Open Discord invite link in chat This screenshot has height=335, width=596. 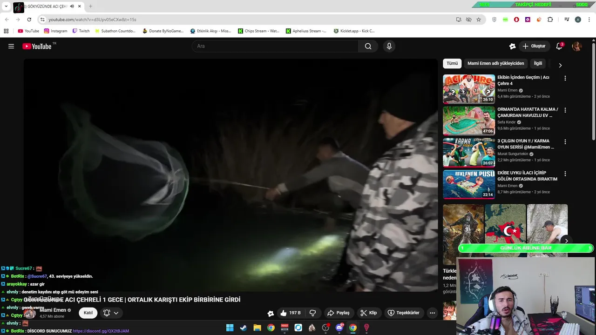[101, 331]
